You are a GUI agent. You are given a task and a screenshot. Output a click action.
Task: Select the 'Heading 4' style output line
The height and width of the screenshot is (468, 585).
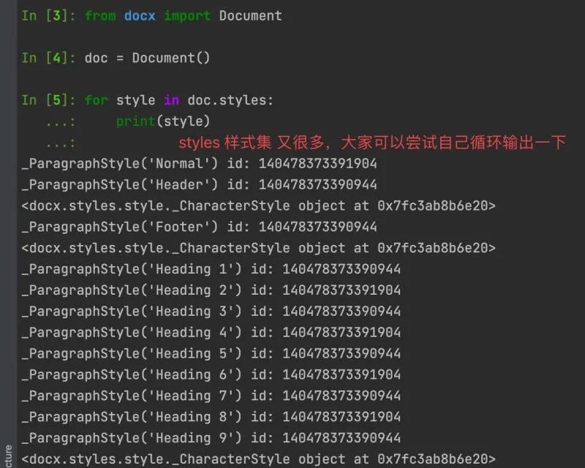click(x=211, y=333)
